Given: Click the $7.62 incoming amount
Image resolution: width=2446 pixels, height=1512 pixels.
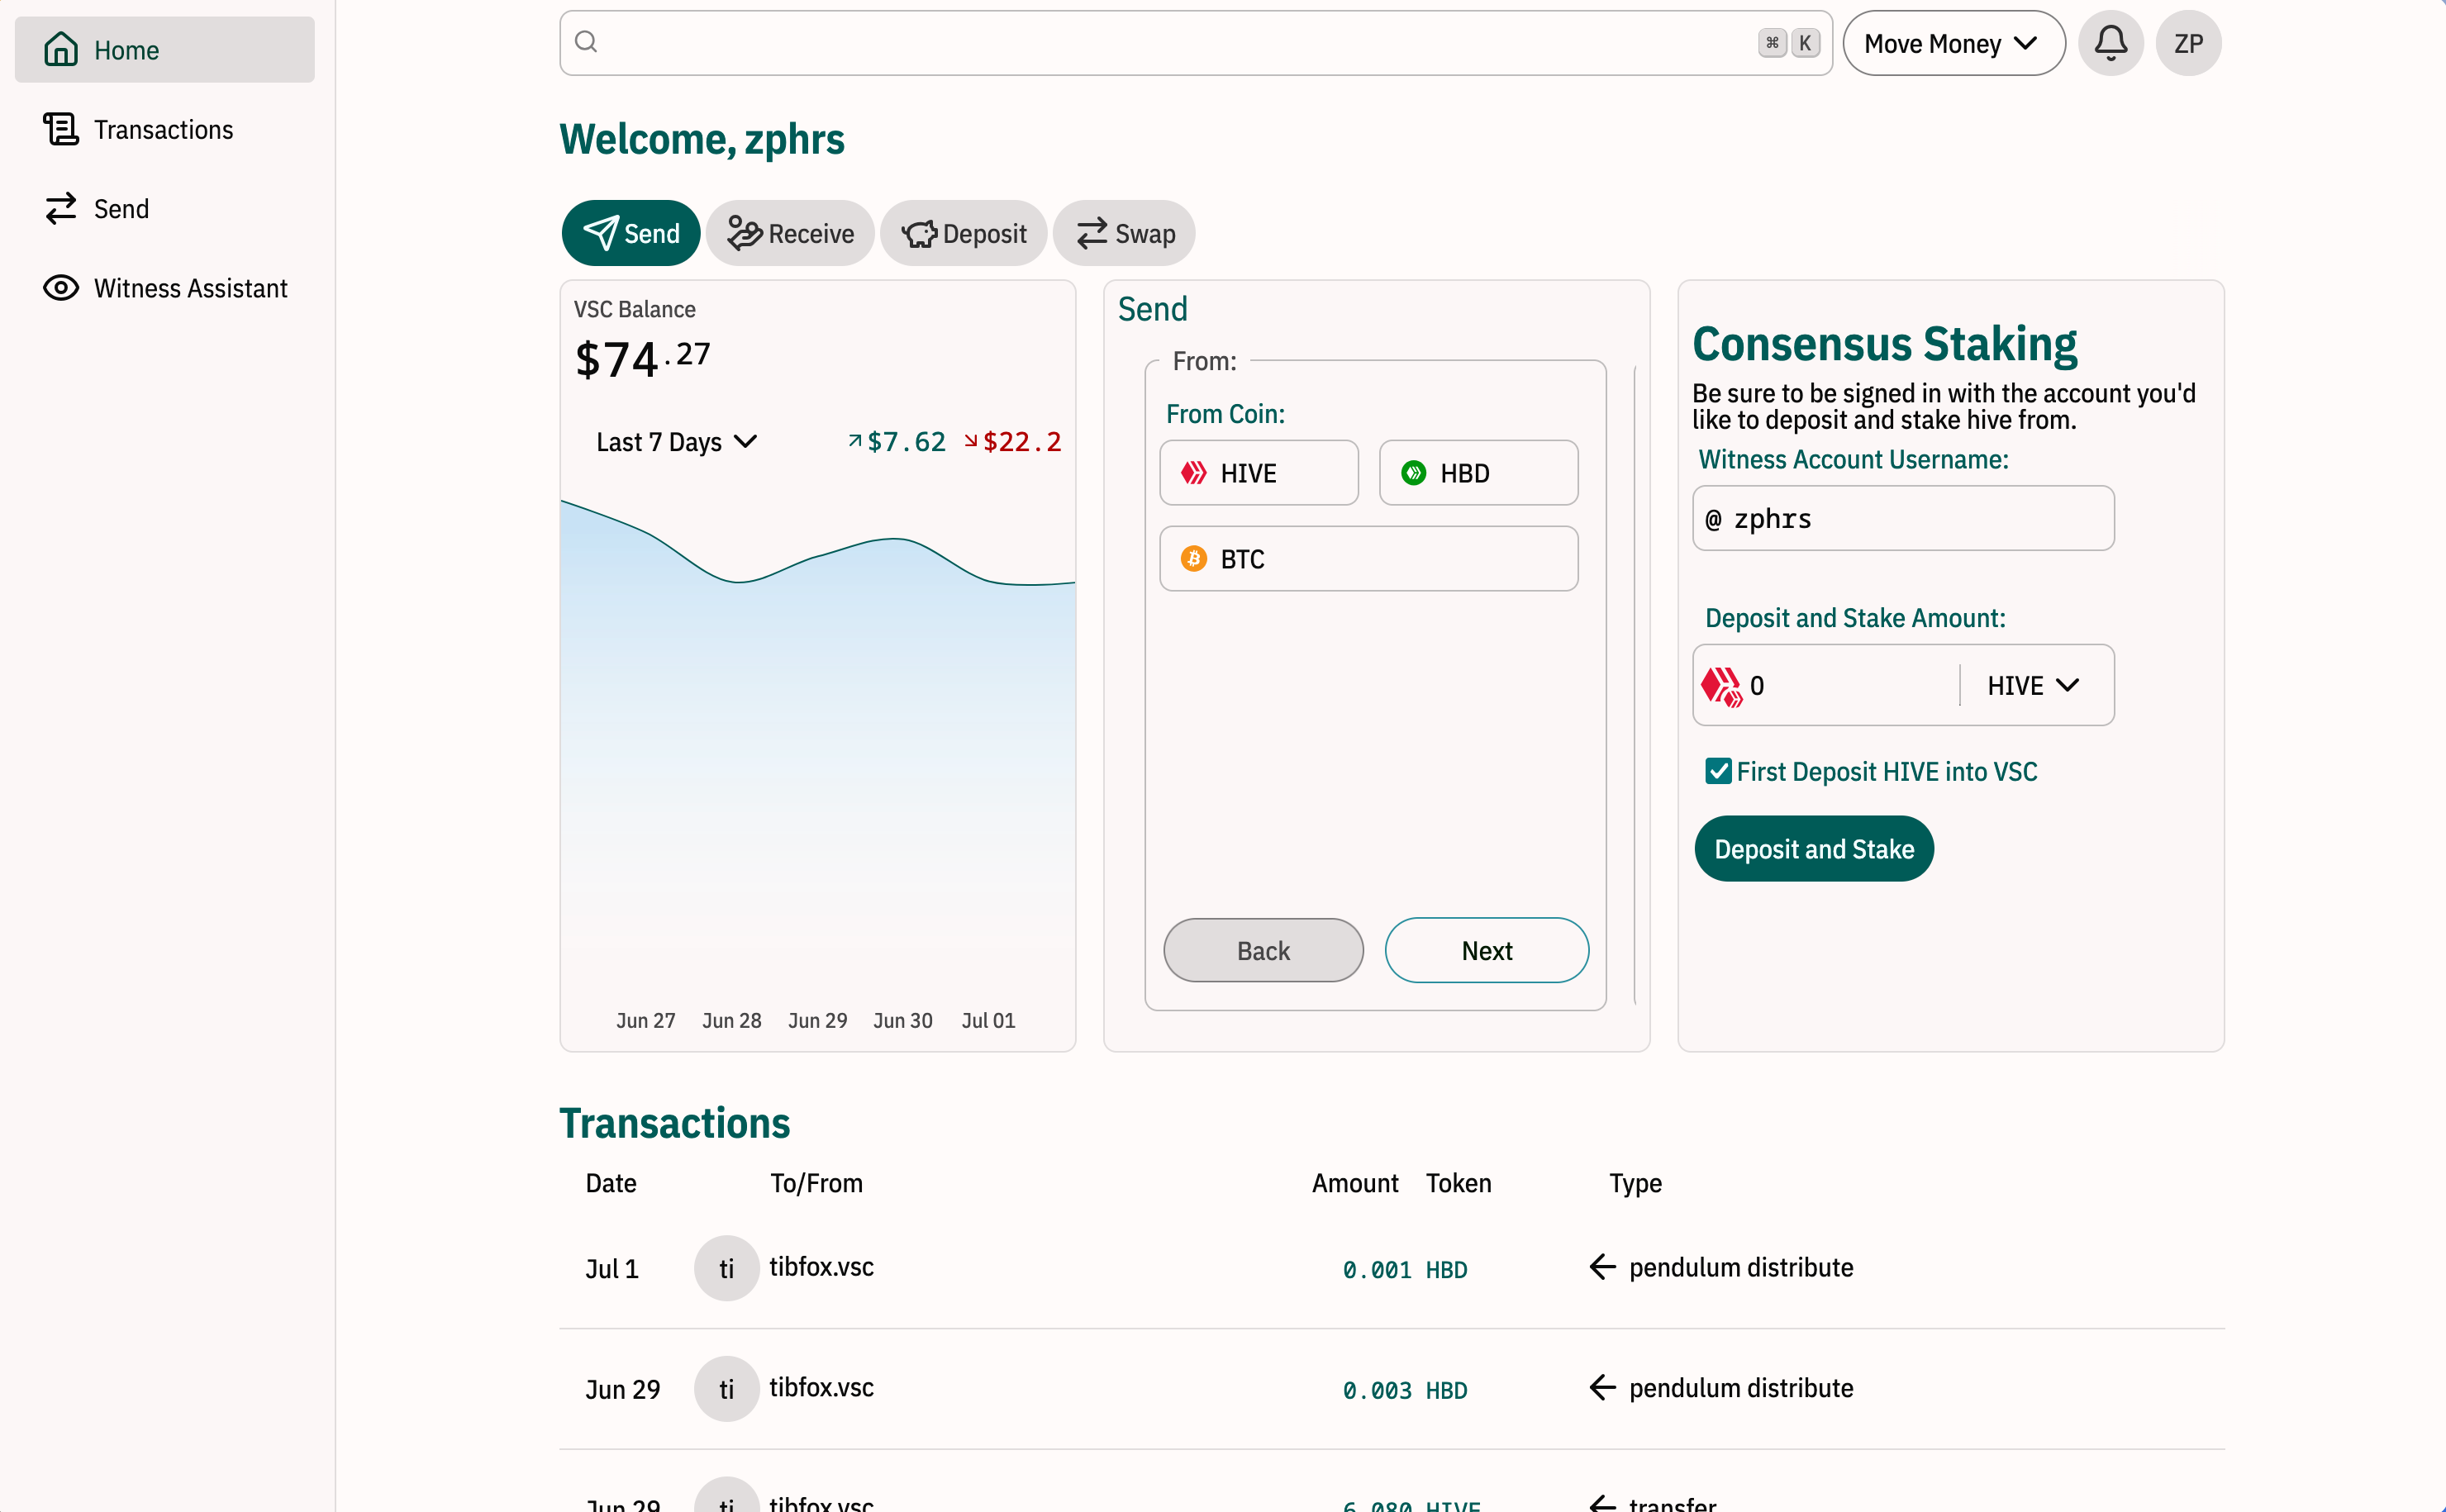Looking at the screenshot, I should (x=896, y=442).
